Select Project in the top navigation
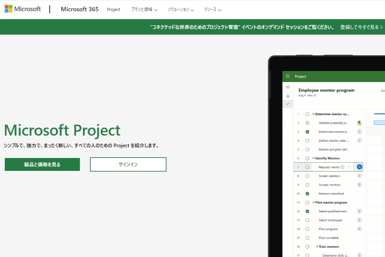 [113, 10]
